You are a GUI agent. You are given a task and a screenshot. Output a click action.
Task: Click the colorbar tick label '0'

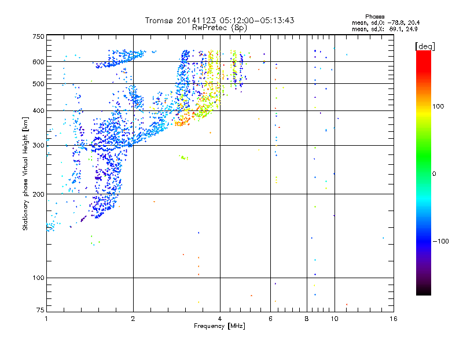click(434, 173)
